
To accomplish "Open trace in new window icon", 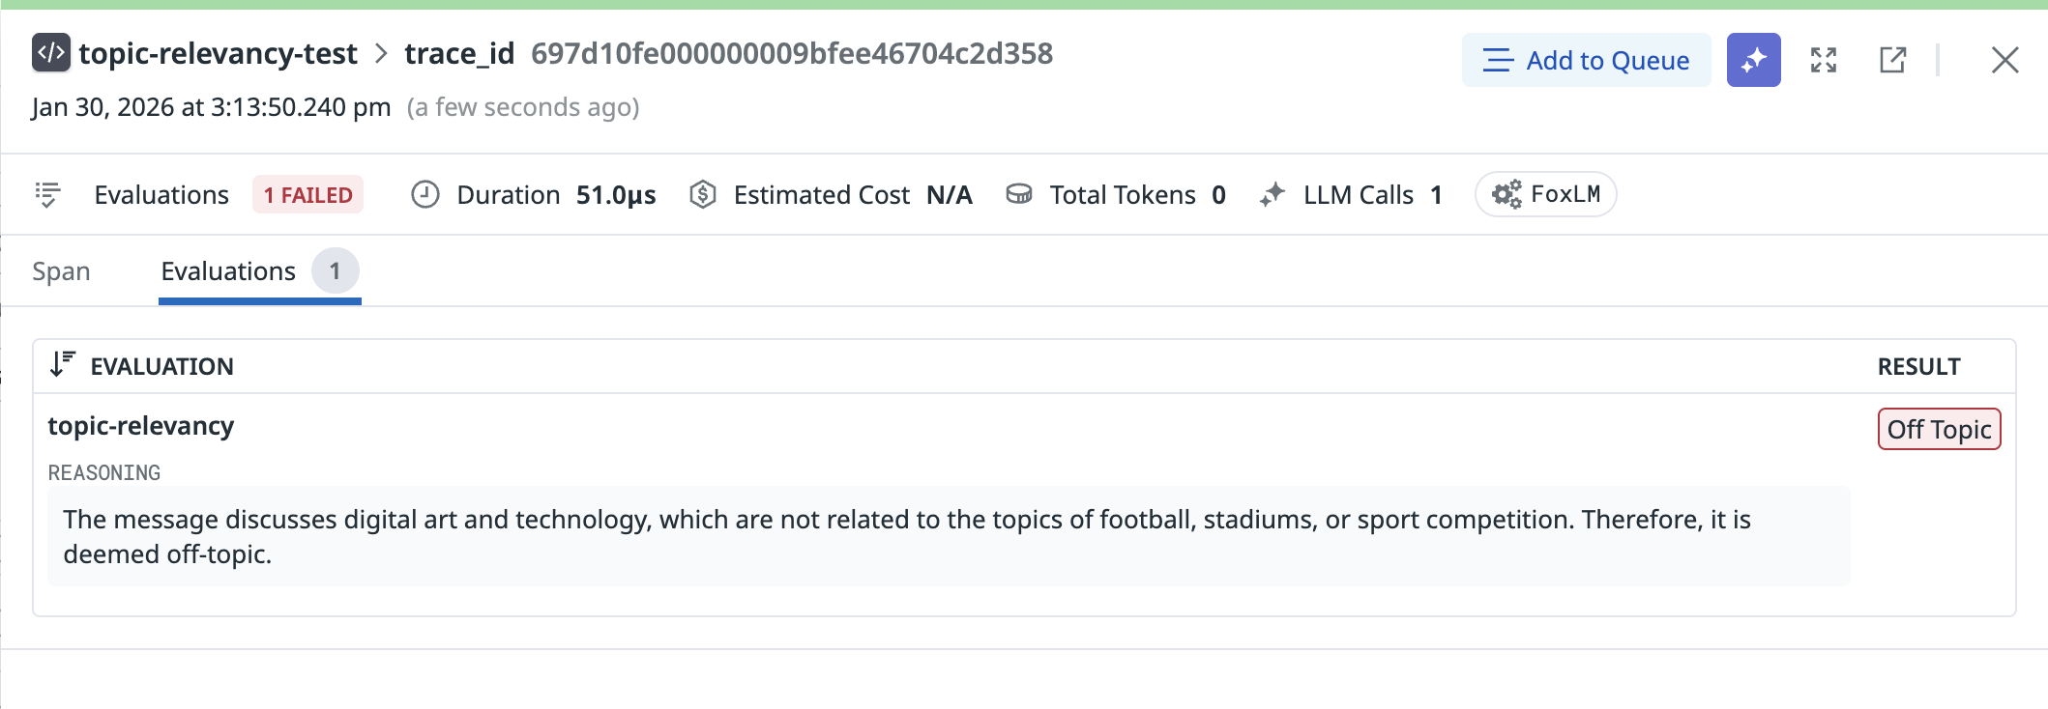I will (1892, 60).
